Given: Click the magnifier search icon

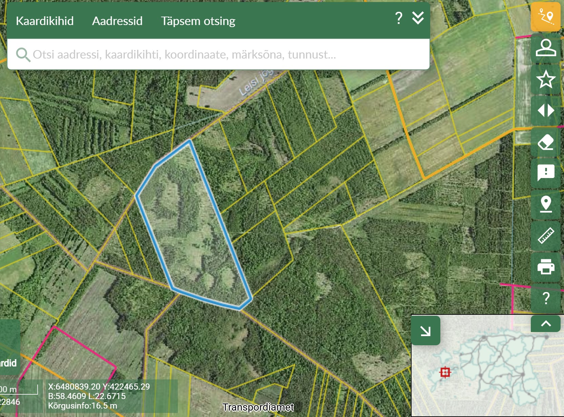Looking at the screenshot, I should (x=23, y=54).
